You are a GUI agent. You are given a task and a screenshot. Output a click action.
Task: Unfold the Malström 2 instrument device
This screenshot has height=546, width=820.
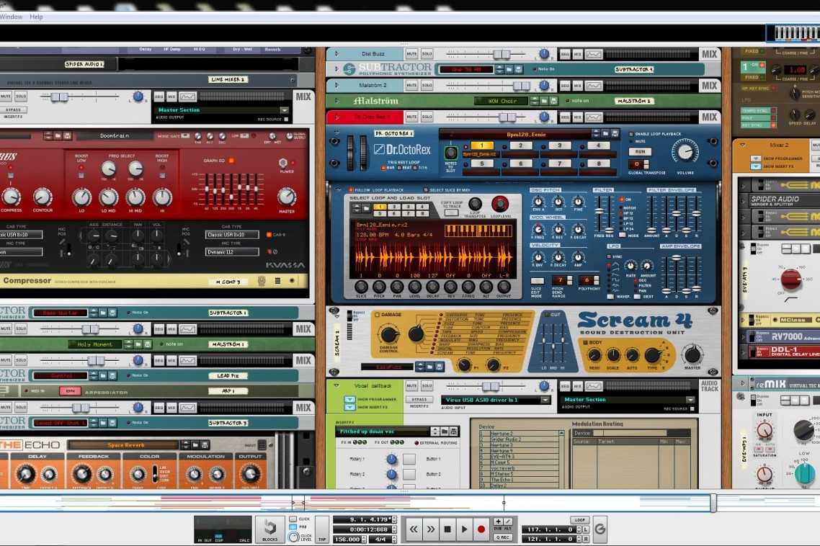(337, 100)
